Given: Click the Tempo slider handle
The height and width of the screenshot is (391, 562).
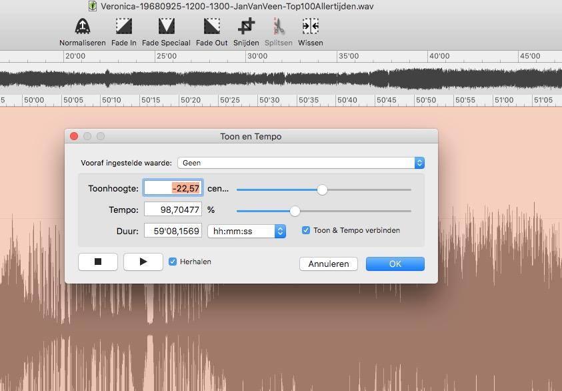Looking at the screenshot, I should pyautogui.click(x=295, y=211).
